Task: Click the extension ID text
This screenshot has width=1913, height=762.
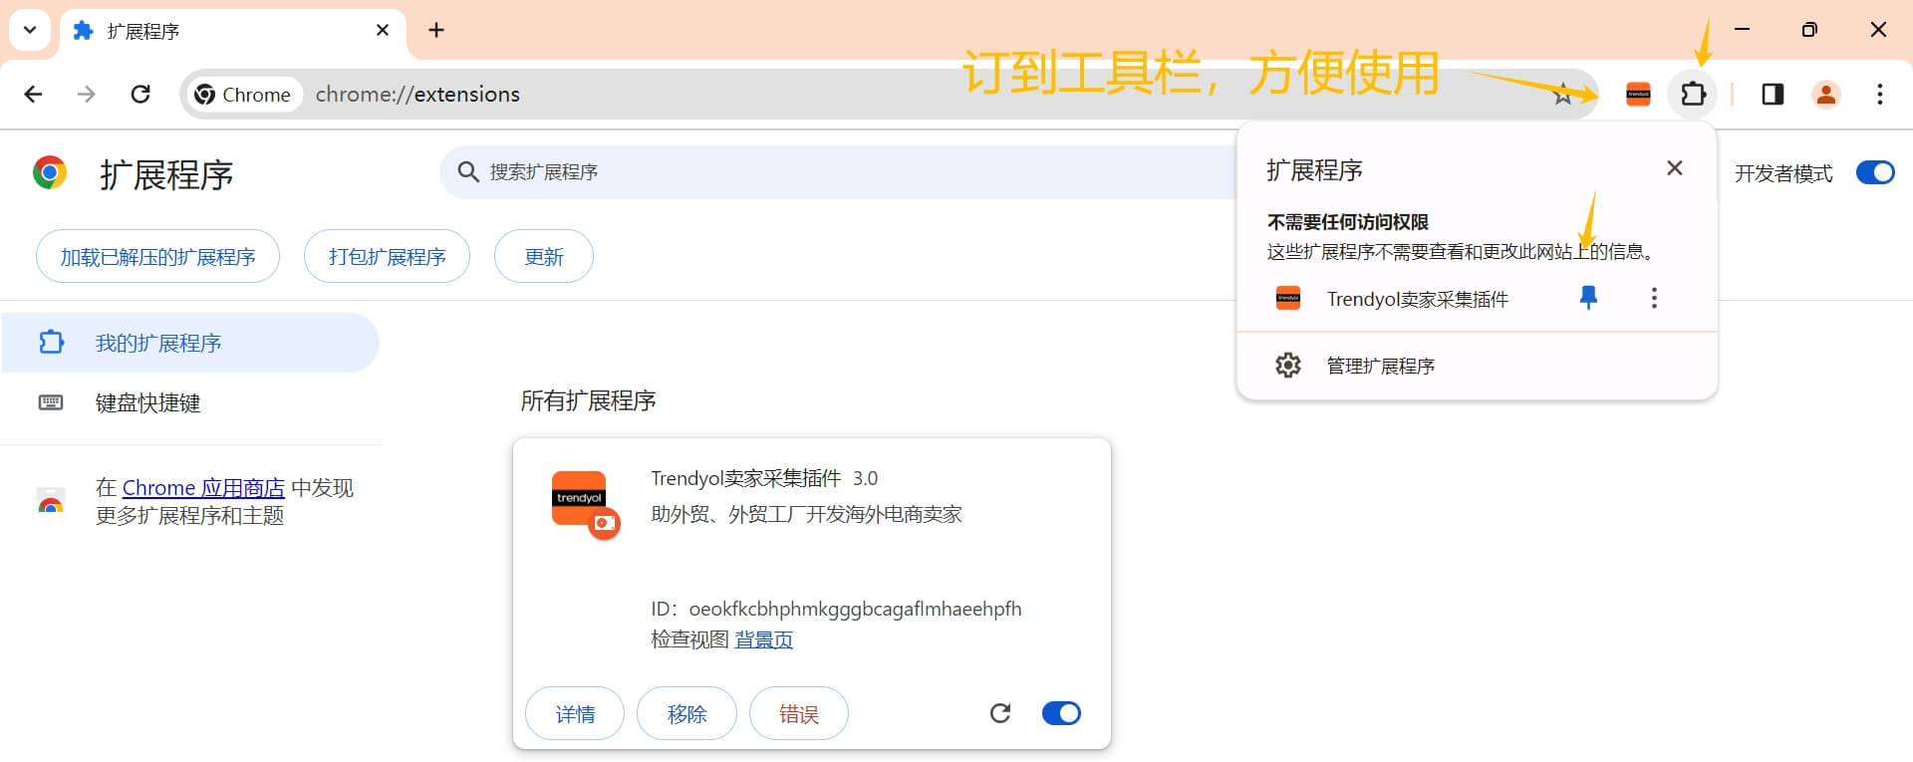Action: (x=836, y=609)
